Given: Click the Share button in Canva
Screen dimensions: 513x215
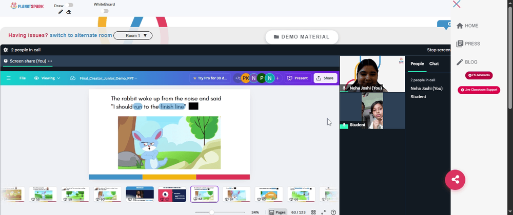Looking at the screenshot, I should pyautogui.click(x=325, y=78).
